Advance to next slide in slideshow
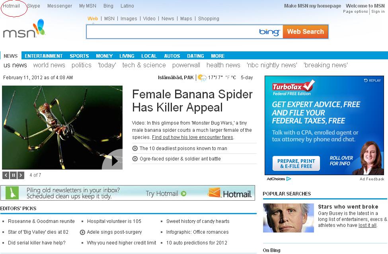Screen dimensions: 388x254 pyautogui.click(x=21, y=175)
